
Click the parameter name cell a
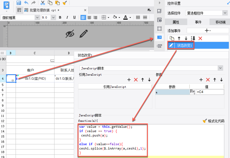(173, 92)
